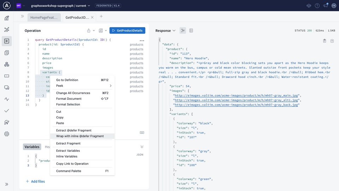Select Paste from context menu

click(82, 123)
